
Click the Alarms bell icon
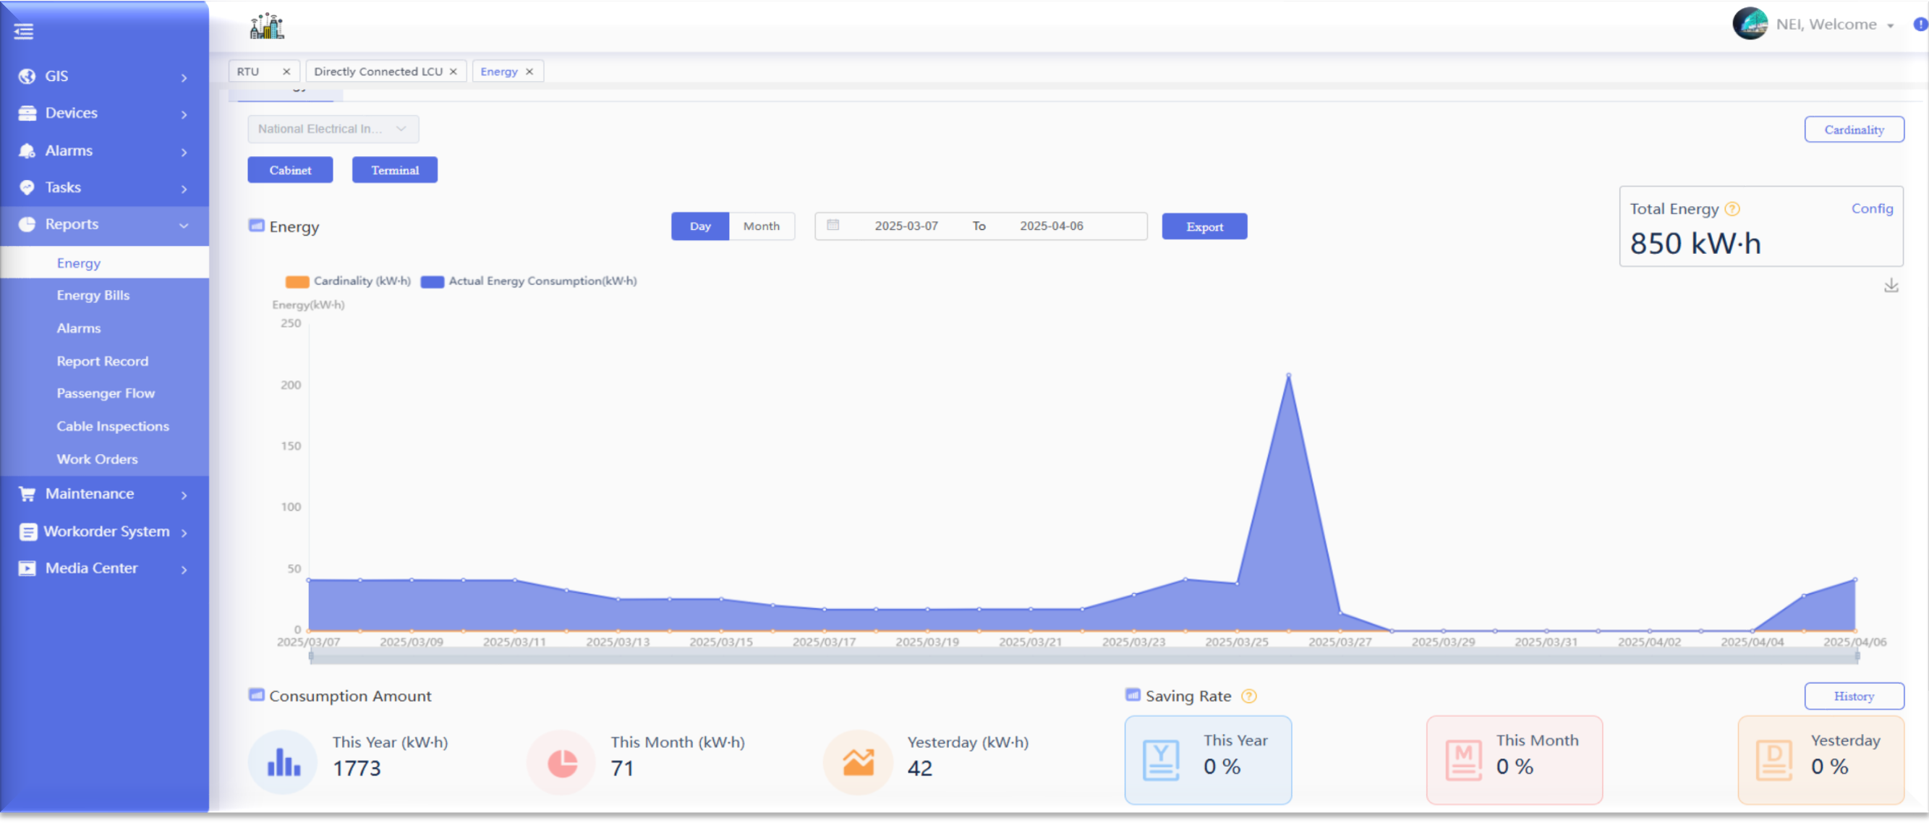click(x=27, y=150)
